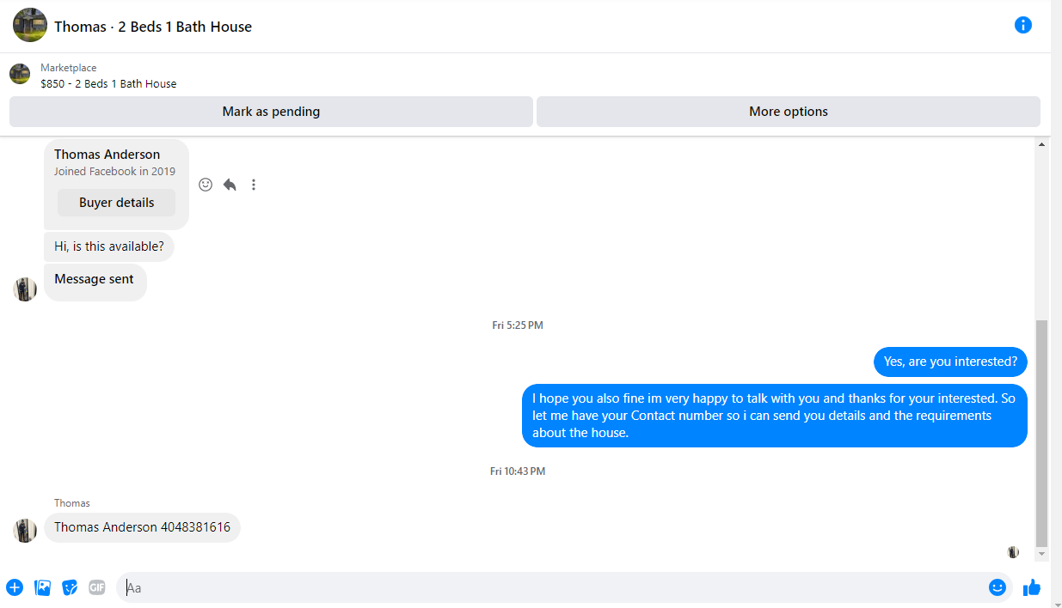This screenshot has height=608, width=1062.
Task: Click Thomas's avatar beside phone number message
Action: point(25,530)
